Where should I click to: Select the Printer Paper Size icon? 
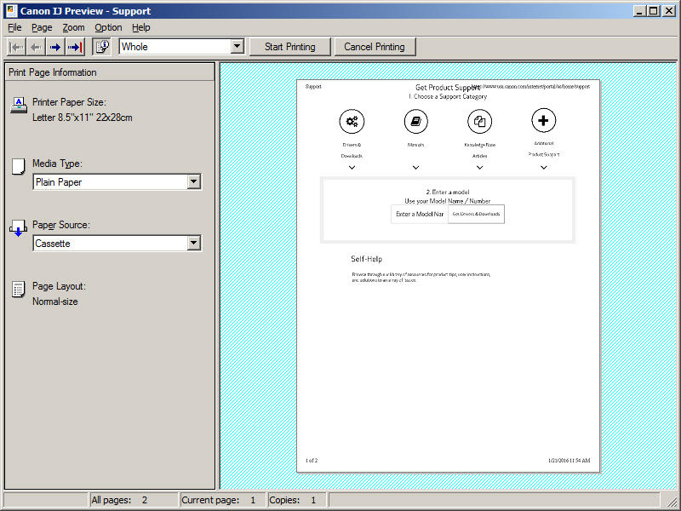tap(18, 104)
